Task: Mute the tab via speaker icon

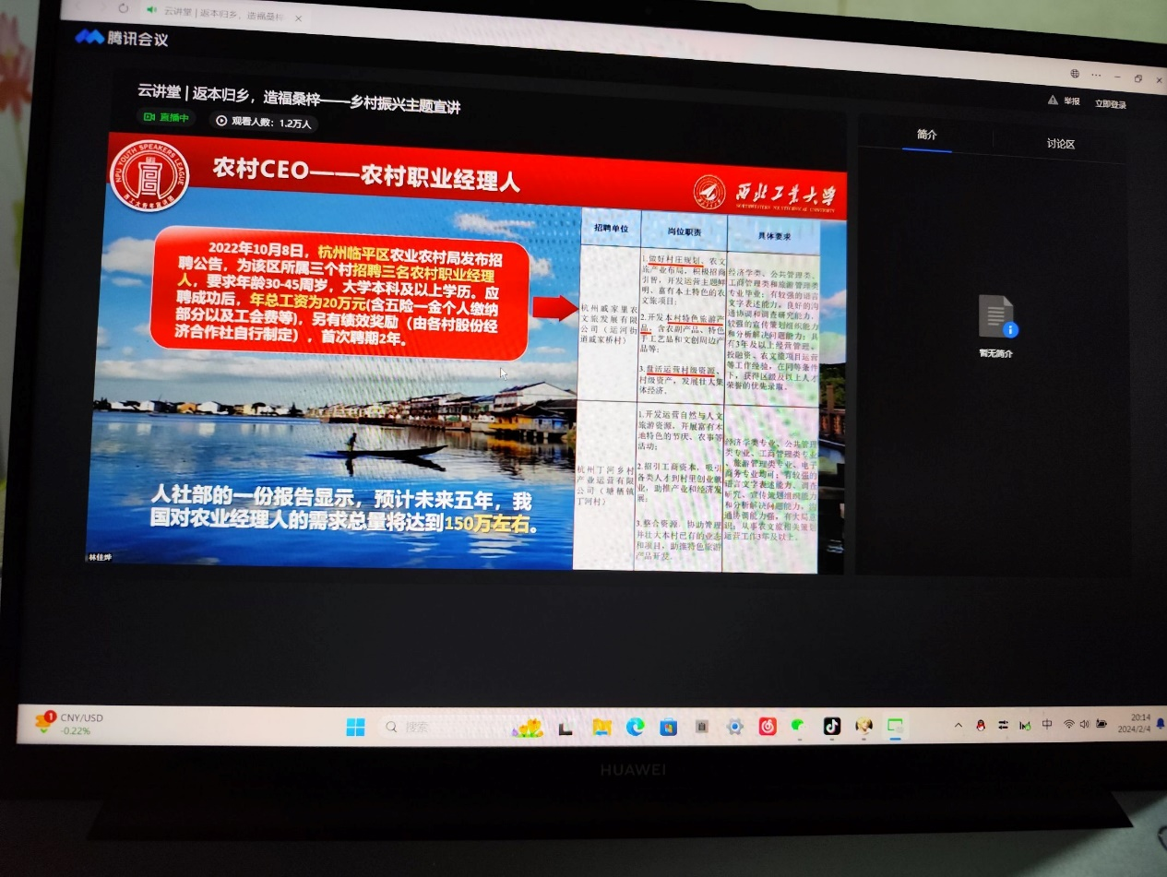Action: pyautogui.click(x=152, y=9)
